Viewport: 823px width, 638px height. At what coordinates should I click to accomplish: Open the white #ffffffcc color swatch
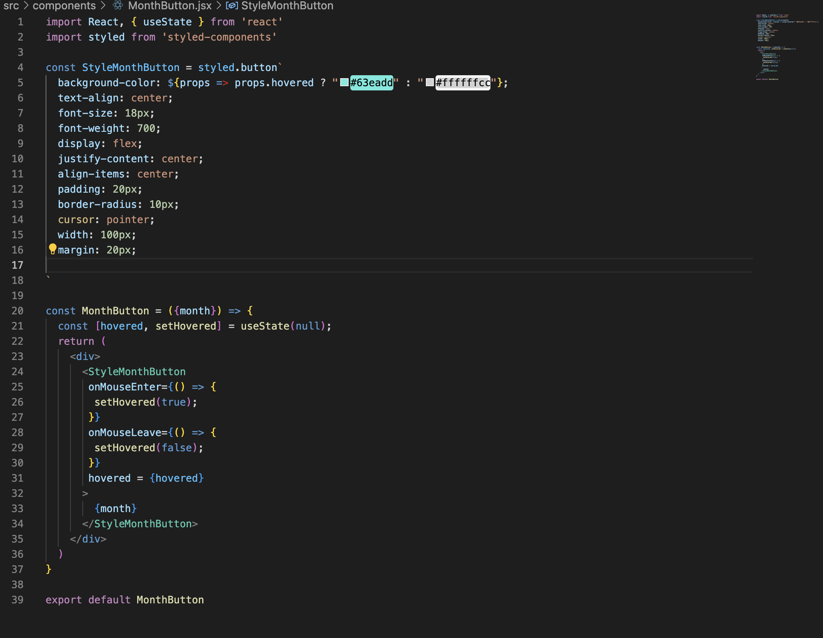tap(430, 82)
